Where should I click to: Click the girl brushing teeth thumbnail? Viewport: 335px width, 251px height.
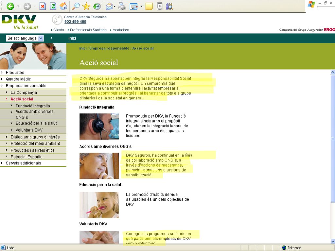pyautogui.click(x=99, y=205)
